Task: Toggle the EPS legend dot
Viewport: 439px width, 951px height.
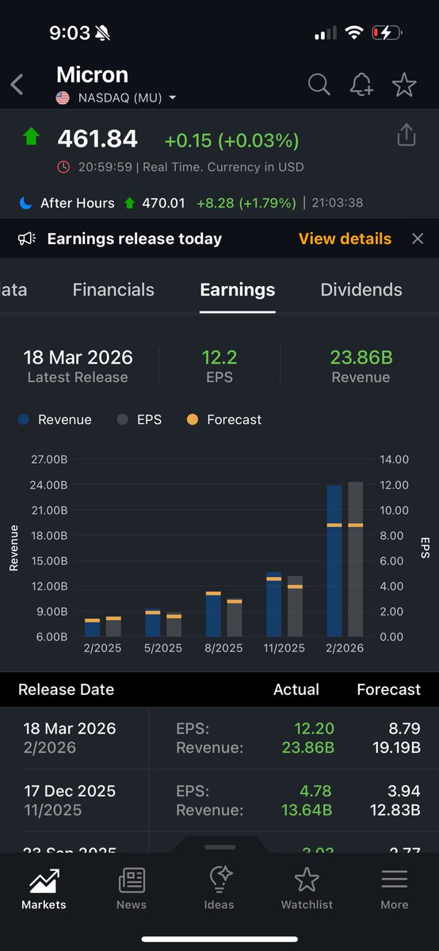Action: coord(123,420)
